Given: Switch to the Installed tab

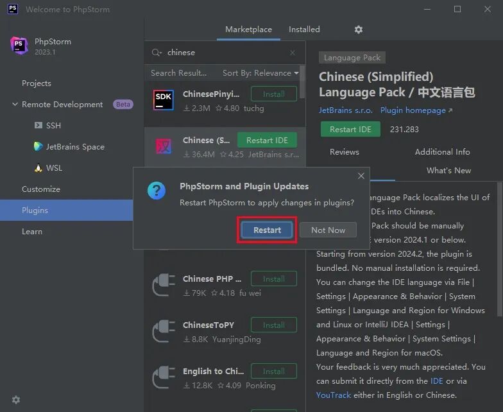Looking at the screenshot, I should pyautogui.click(x=304, y=30).
